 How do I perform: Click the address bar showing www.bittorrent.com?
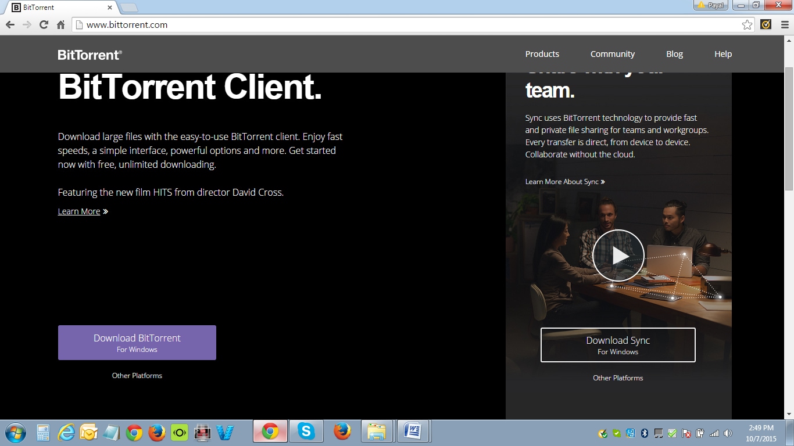413,25
